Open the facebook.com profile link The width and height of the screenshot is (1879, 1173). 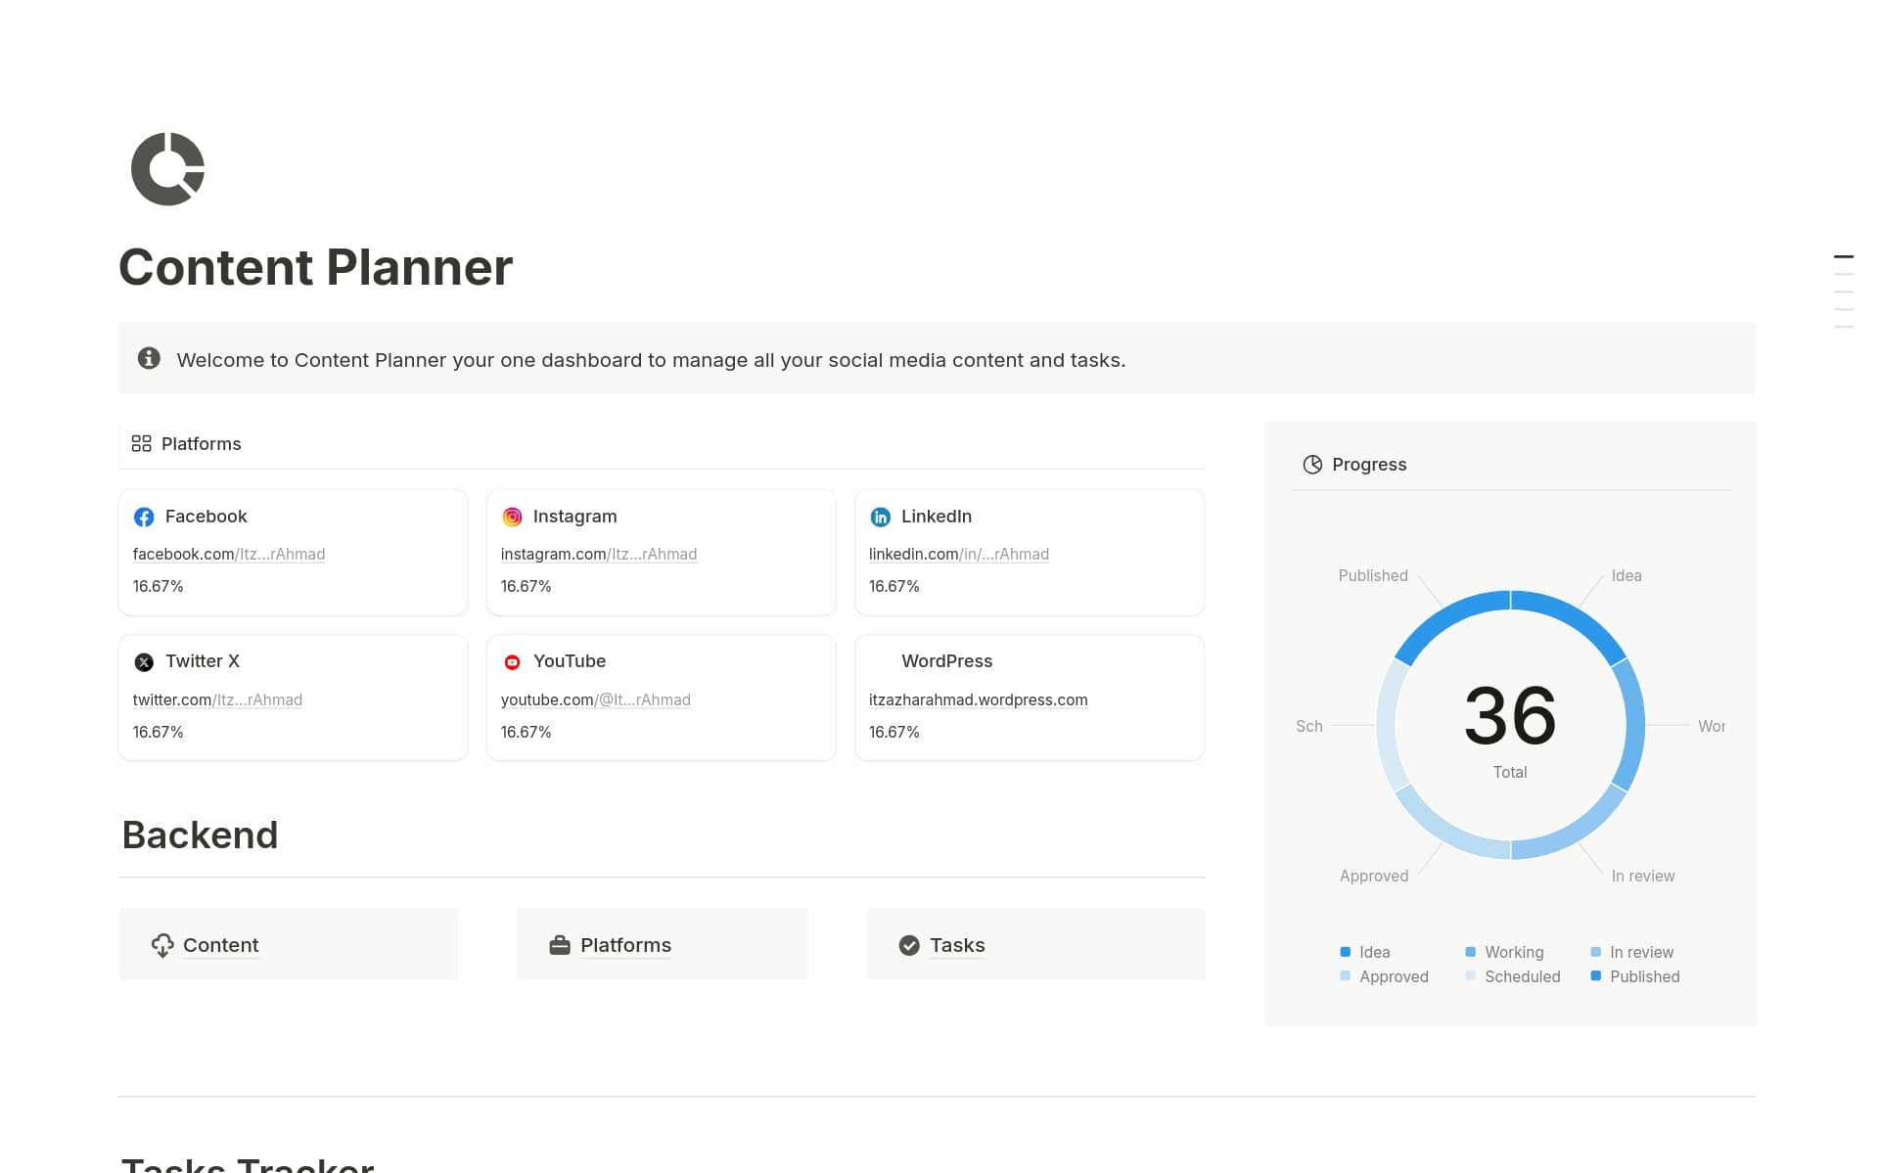[x=229, y=554]
